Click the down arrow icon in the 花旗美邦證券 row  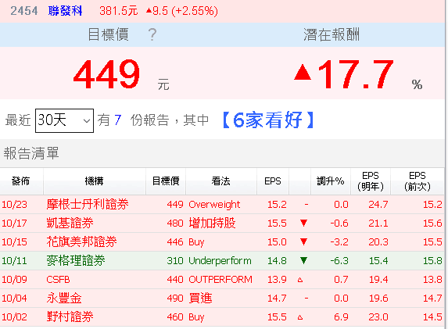(303, 241)
